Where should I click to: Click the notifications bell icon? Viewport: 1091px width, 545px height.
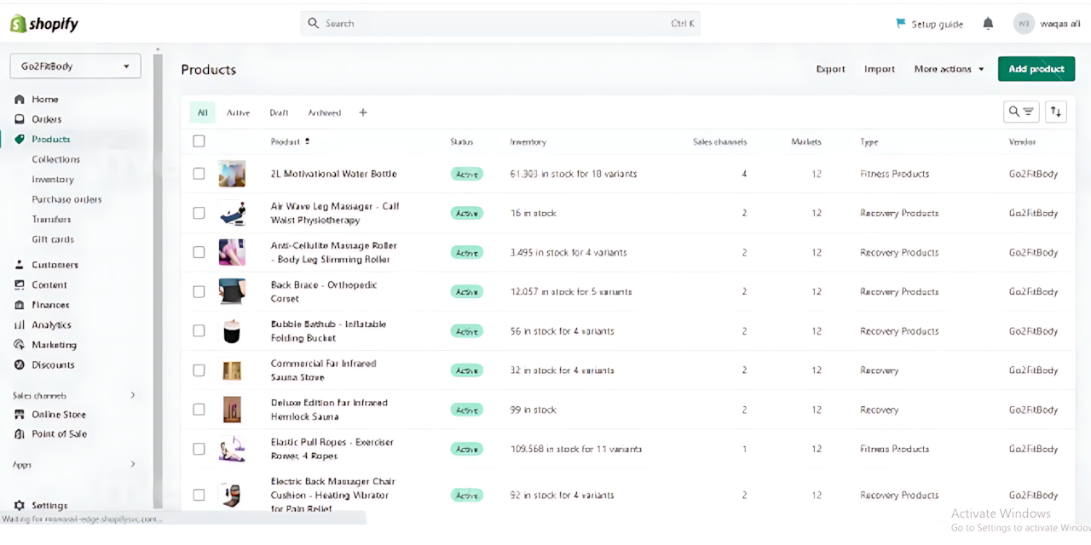pyautogui.click(x=988, y=23)
